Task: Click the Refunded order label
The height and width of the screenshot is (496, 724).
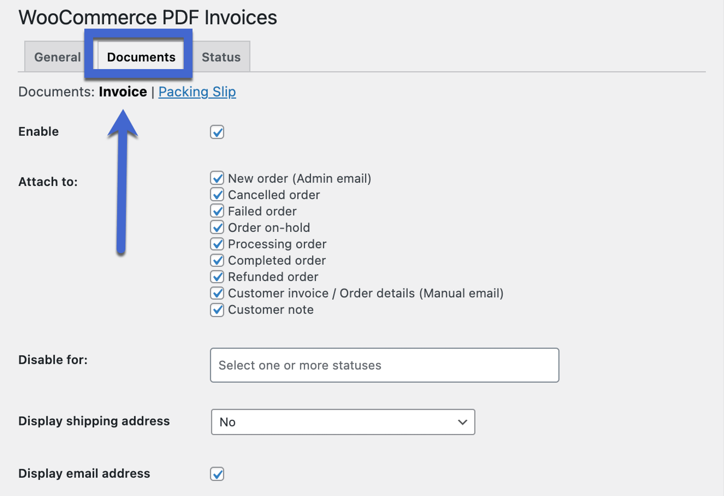Action: point(273,276)
